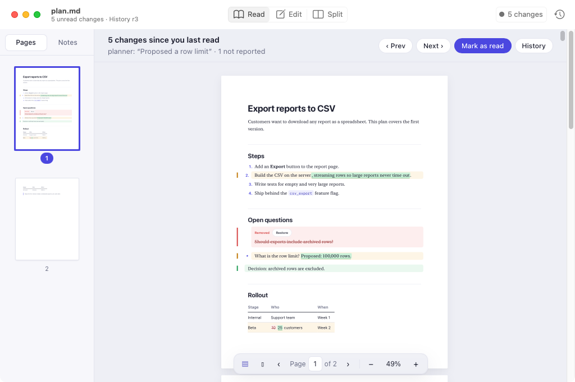Switch to Split view mode
The width and height of the screenshot is (575, 382).
327,14
